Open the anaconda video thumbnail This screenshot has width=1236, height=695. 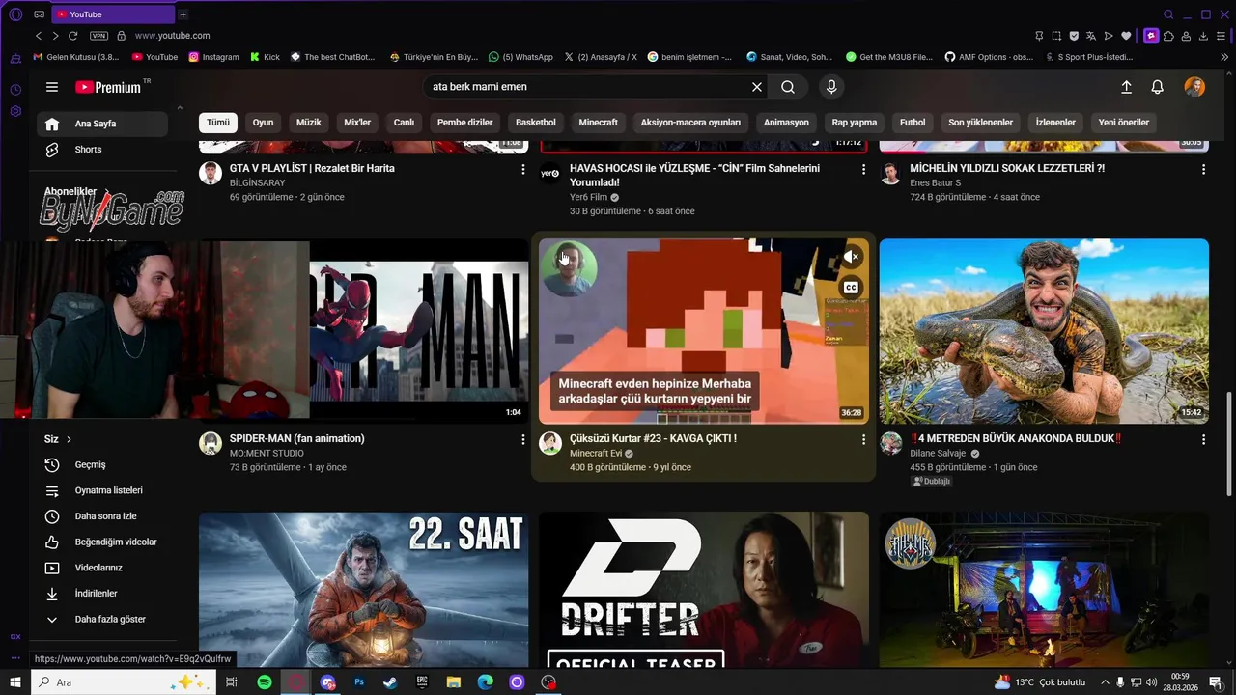coord(1044,331)
